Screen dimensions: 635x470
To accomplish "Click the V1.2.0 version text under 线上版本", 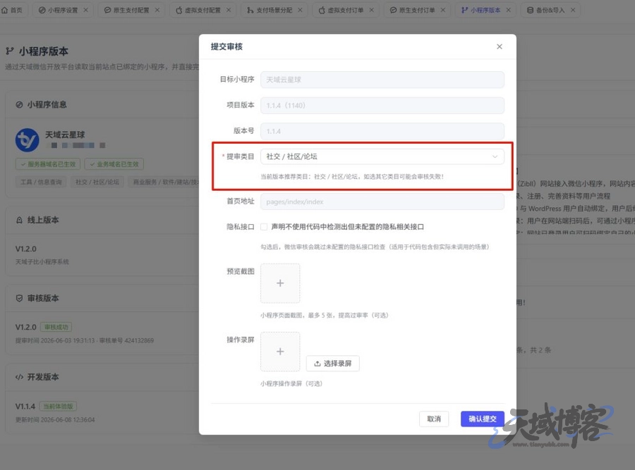I will coord(26,249).
